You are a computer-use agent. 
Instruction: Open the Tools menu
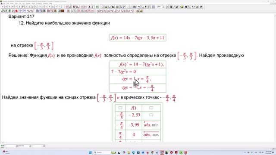point(33,3)
